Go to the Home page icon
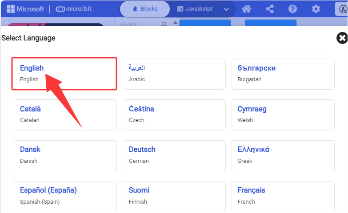This screenshot has width=348, height=213. (x=246, y=9)
